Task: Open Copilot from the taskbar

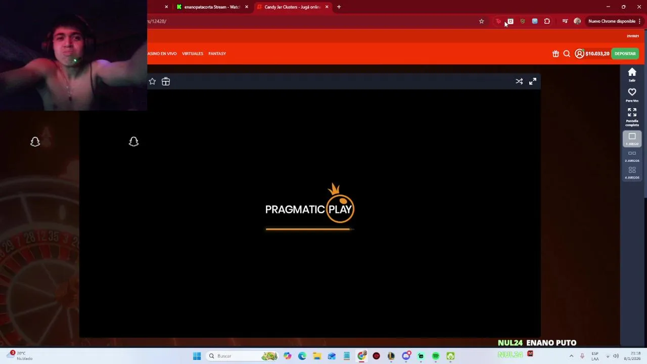Action: click(x=288, y=356)
